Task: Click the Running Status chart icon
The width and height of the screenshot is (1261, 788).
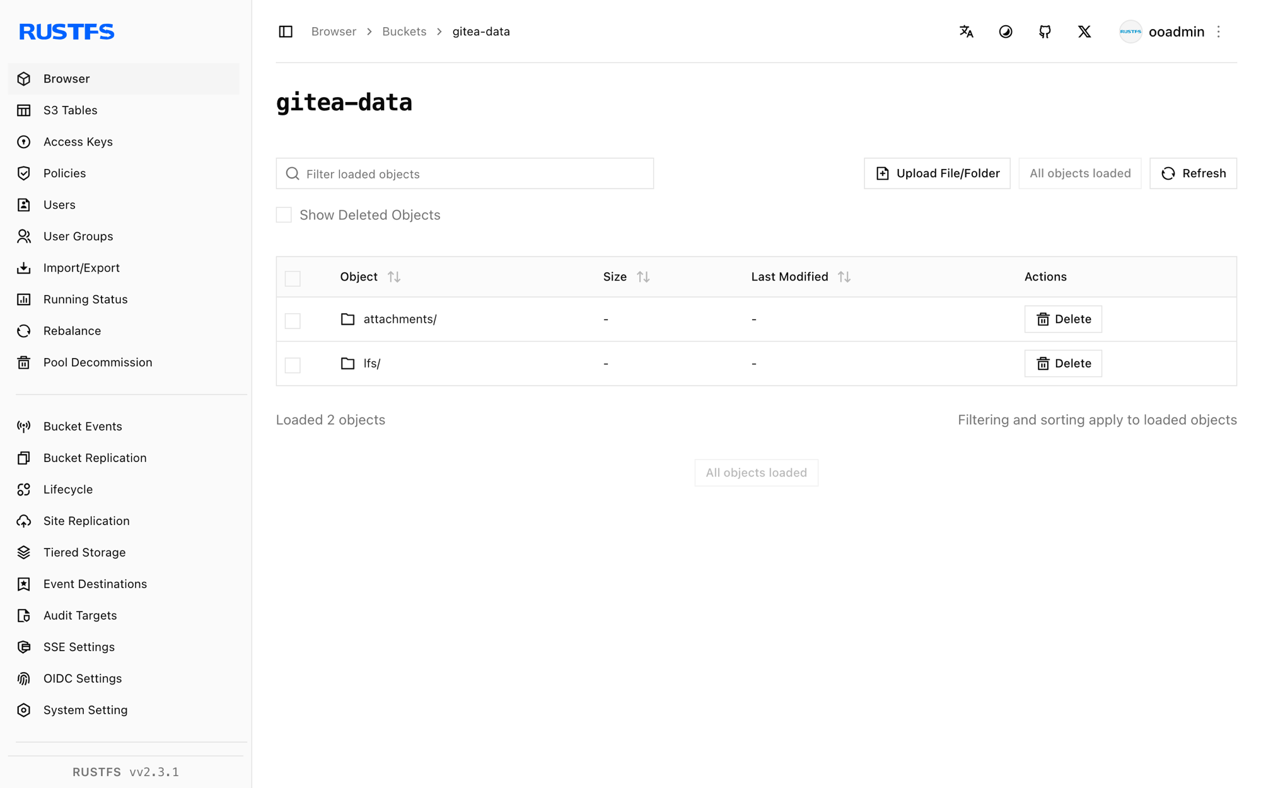Action: click(x=24, y=299)
